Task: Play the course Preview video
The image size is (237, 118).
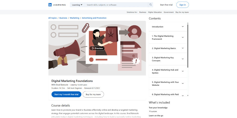Action: (97, 48)
